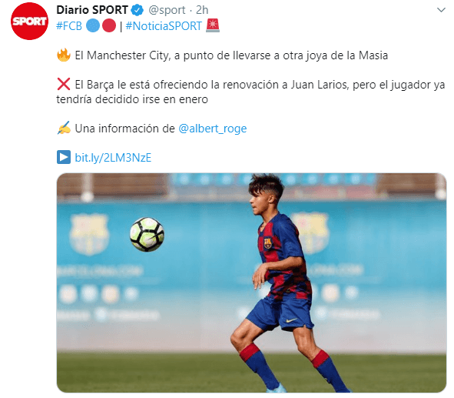The image size is (454, 398).
Task: Click the blue verified badge icon
Action: [138, 11]
